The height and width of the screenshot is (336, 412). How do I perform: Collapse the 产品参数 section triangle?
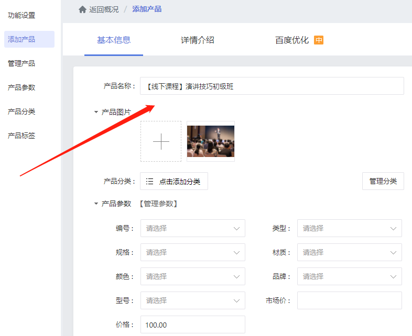[x=96, y=204]
